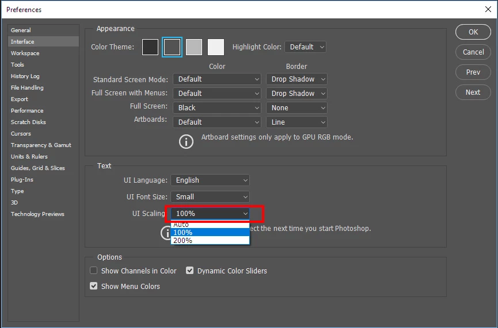Open Full Screen border dropdown showing None

(296, 108)
